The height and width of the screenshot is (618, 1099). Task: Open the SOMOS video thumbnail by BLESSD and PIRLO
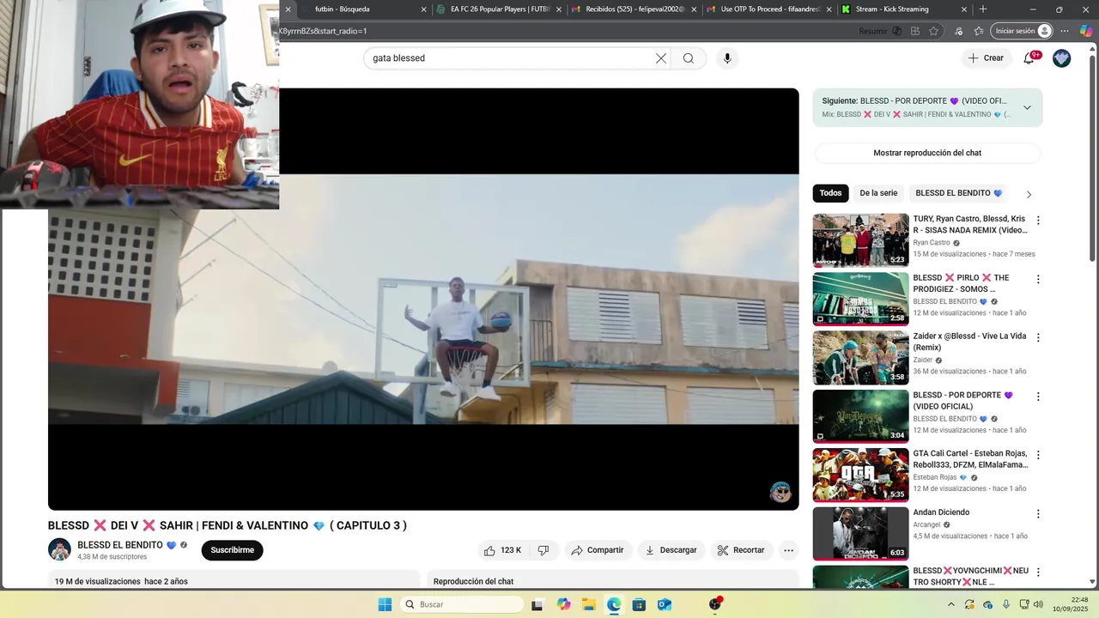click(x=860, y=299)
